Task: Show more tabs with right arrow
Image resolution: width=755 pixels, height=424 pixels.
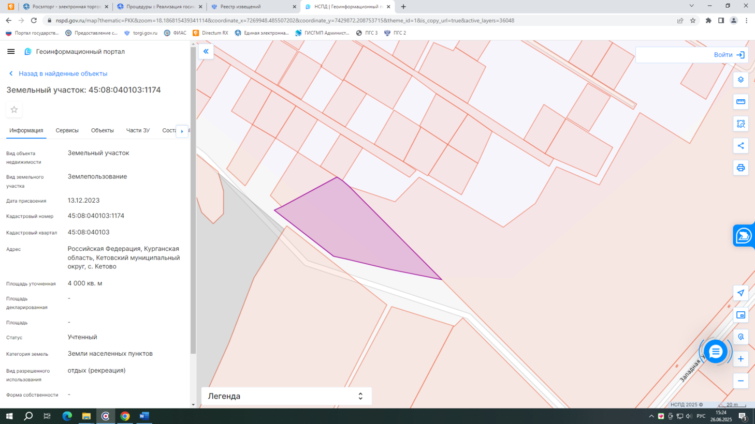Action: 182,131
